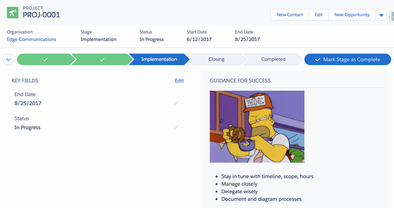Click the 'Manage closely' bullet

239,184
